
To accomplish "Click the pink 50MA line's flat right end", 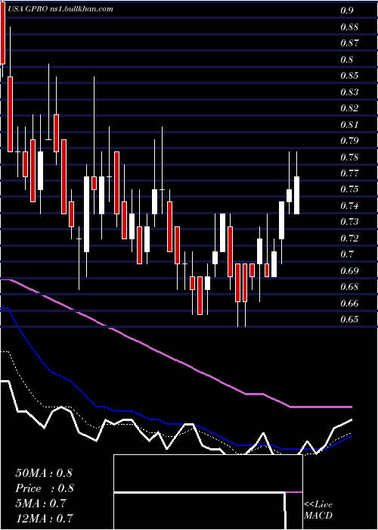I will coord(321,407).
